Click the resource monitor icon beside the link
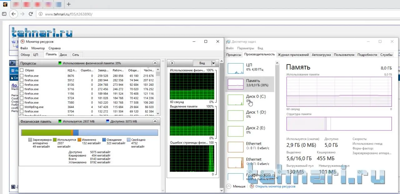This screenshot has width=400, height=194. [252, 186]
